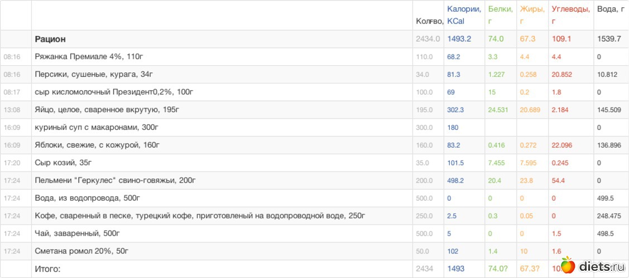629x278 pixels.
Task: Click the Яблоки, свежие, с кожурой entry
Action: click(x=97, y=145)
